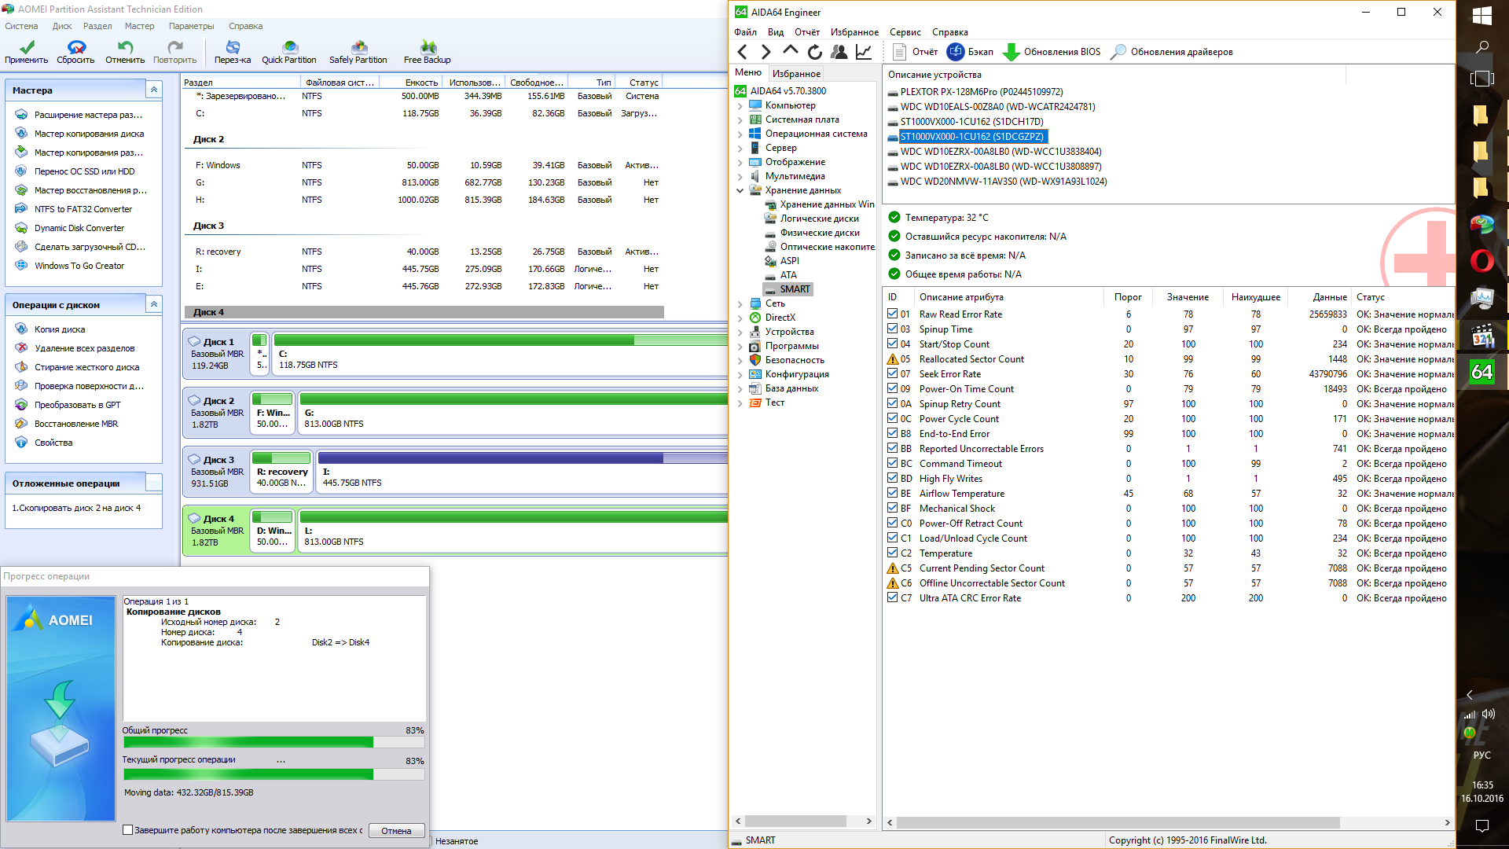This screenshot has width=1509, height=849.
Task: Click the AIDA64 refresh arrow icon
Action: (815, 52)
